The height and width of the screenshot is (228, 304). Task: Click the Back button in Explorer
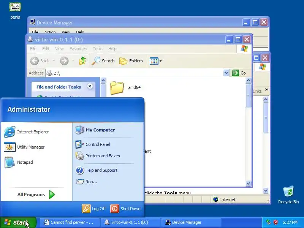tap(40, 61)
